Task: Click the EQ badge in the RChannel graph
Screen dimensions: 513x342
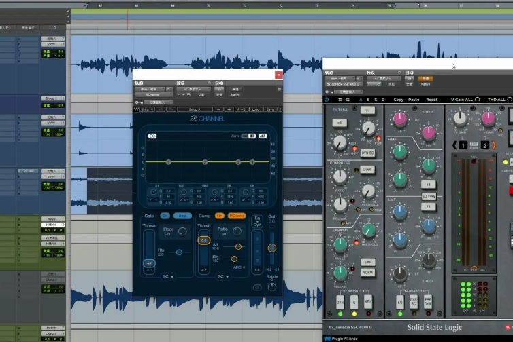Action: pyautogui.click(x=152, y=136)
